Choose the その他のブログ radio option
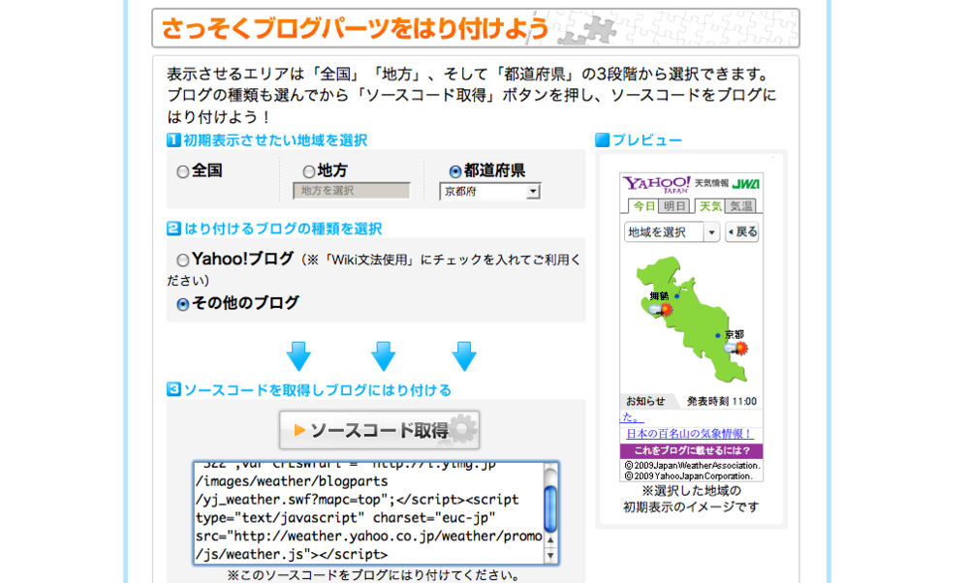Screen dimensions: 969x583 (183, 304)
